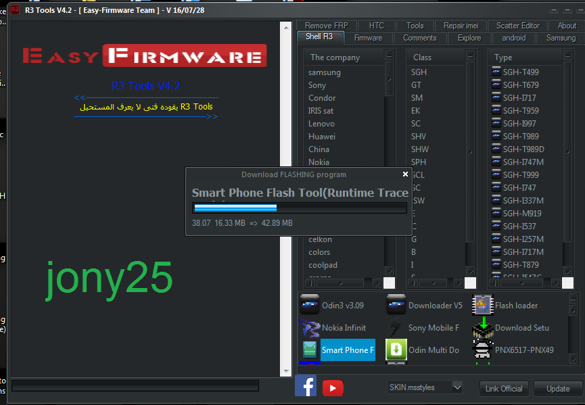Select SGH-T989D in the Type list
The width and height of the screenshot is (585, 405).
pyautogui.click(x=523, y=149)
